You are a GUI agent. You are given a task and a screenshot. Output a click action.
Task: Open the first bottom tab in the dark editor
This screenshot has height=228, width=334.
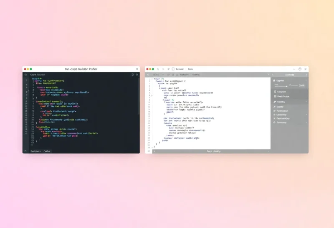pyautogui.click(x=35, y=151)
